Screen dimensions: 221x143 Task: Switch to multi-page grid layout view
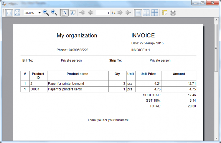[155, 13]
